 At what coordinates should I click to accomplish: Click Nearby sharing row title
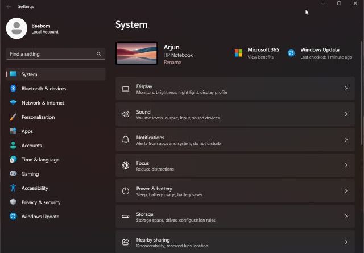[x=153, y=240]
